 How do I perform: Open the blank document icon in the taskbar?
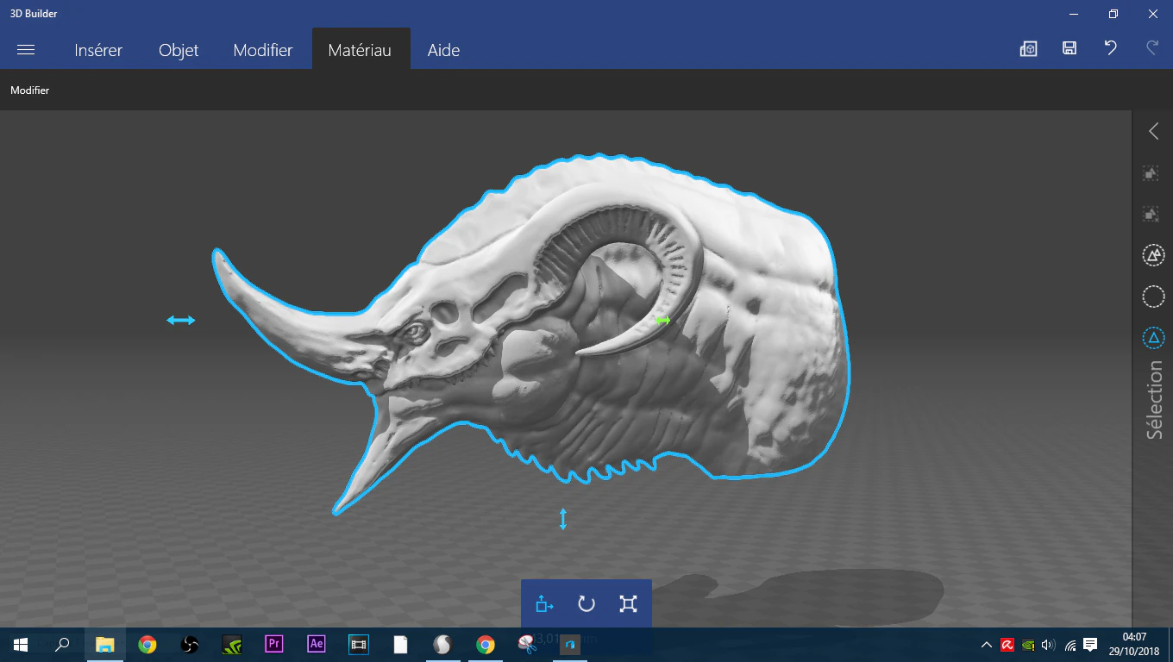(x=400, y=644)
